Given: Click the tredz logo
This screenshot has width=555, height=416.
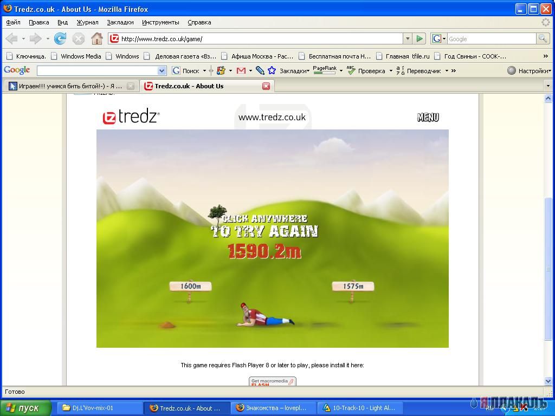Looking at the screenshot, I should tap(131, 116).
